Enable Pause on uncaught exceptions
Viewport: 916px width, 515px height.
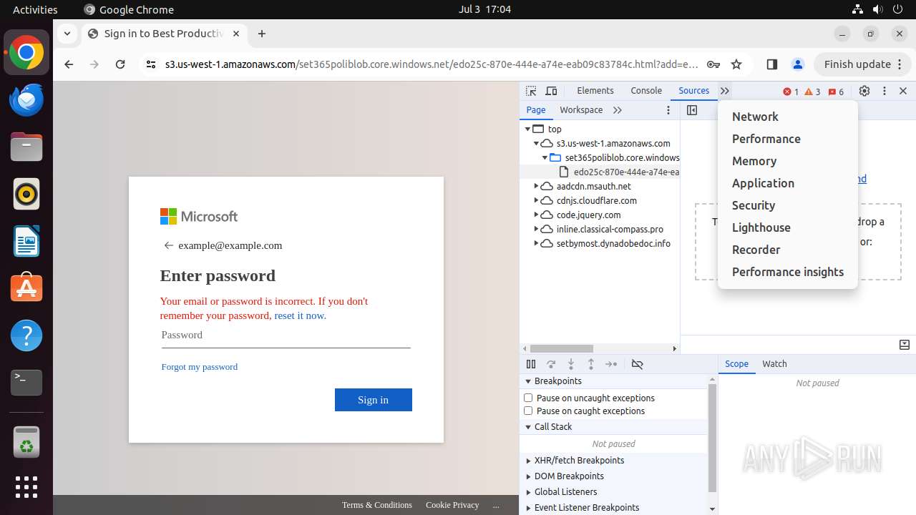528,398
